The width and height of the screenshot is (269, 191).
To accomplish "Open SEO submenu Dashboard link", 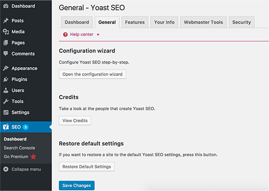I will 15,139.
